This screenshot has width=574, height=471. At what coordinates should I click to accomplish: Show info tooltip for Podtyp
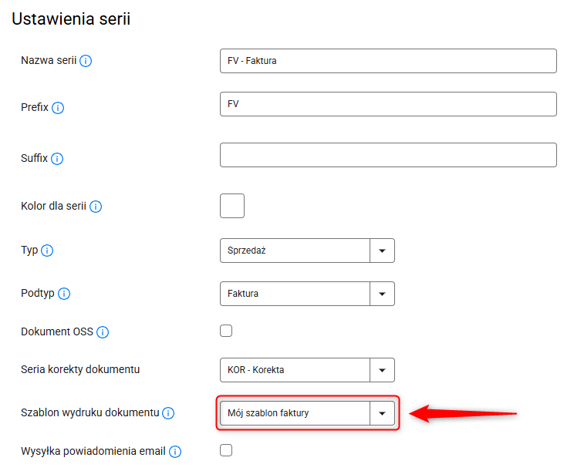(x=64, y=294)
